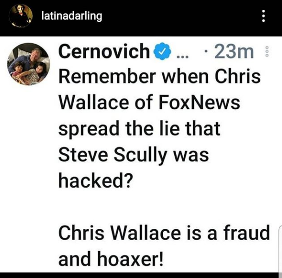The height and width of the screenshot is (278, 282).
Task: Tap 'Chris Wallace is a fraud' line
Action: click(x=164, y=233)
